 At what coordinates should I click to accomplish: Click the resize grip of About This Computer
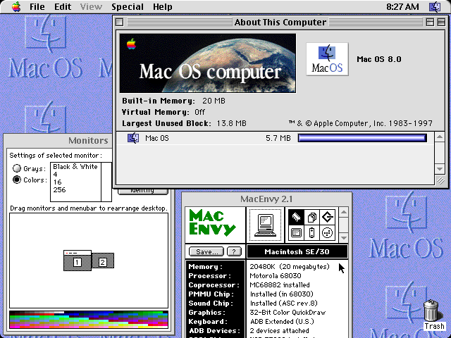tap(440, 181)
